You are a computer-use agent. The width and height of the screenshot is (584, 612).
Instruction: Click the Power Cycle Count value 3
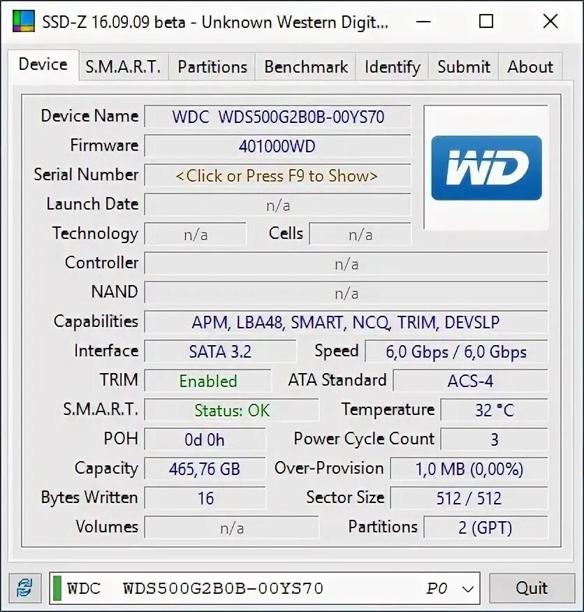coord(494,440)
